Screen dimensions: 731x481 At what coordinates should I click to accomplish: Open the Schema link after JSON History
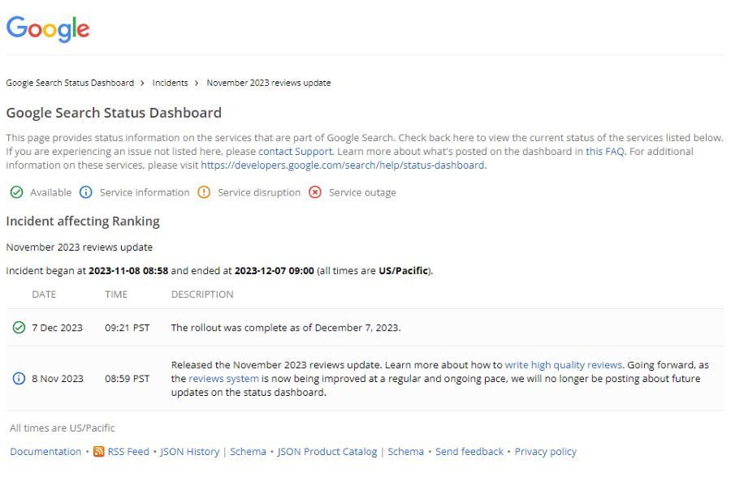[248, 452]
